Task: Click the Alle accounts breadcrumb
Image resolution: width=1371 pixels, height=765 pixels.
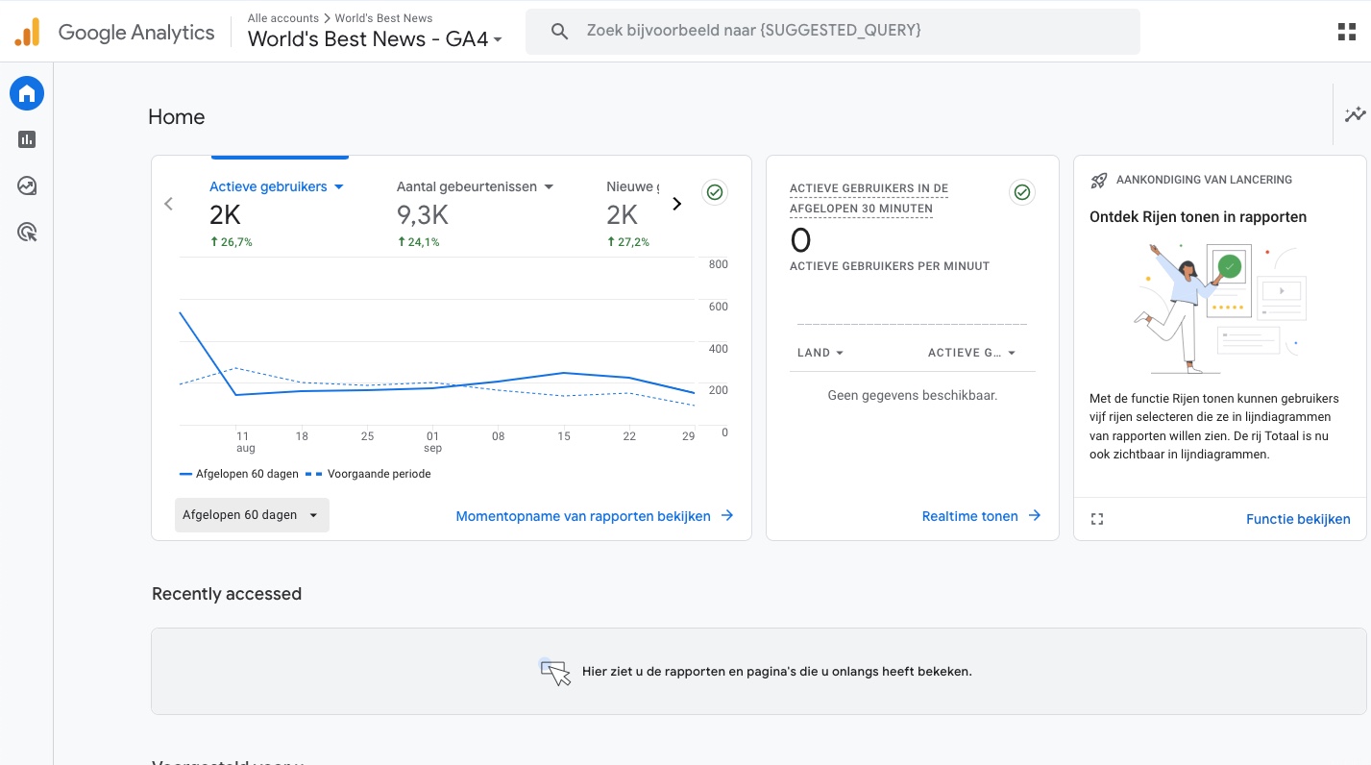Action: [x=283, y=18]
